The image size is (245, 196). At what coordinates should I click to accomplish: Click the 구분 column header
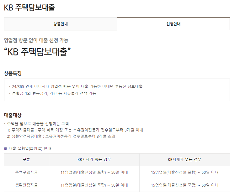tap(26, 159)
